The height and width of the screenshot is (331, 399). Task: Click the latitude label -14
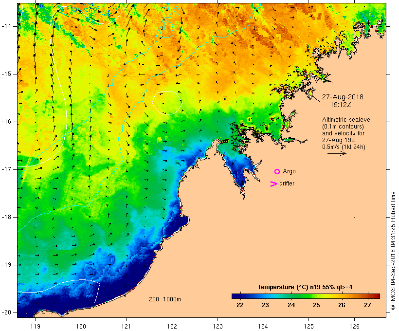click(6, 26)
